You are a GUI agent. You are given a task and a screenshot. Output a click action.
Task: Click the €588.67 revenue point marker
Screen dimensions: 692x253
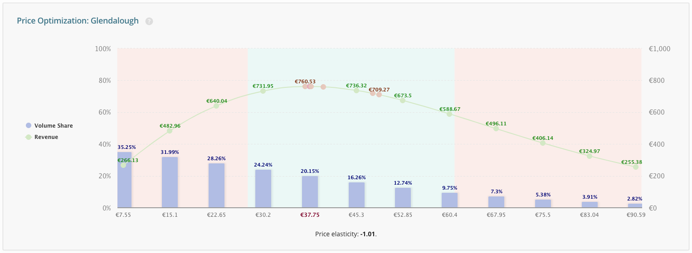coord(449,114)
